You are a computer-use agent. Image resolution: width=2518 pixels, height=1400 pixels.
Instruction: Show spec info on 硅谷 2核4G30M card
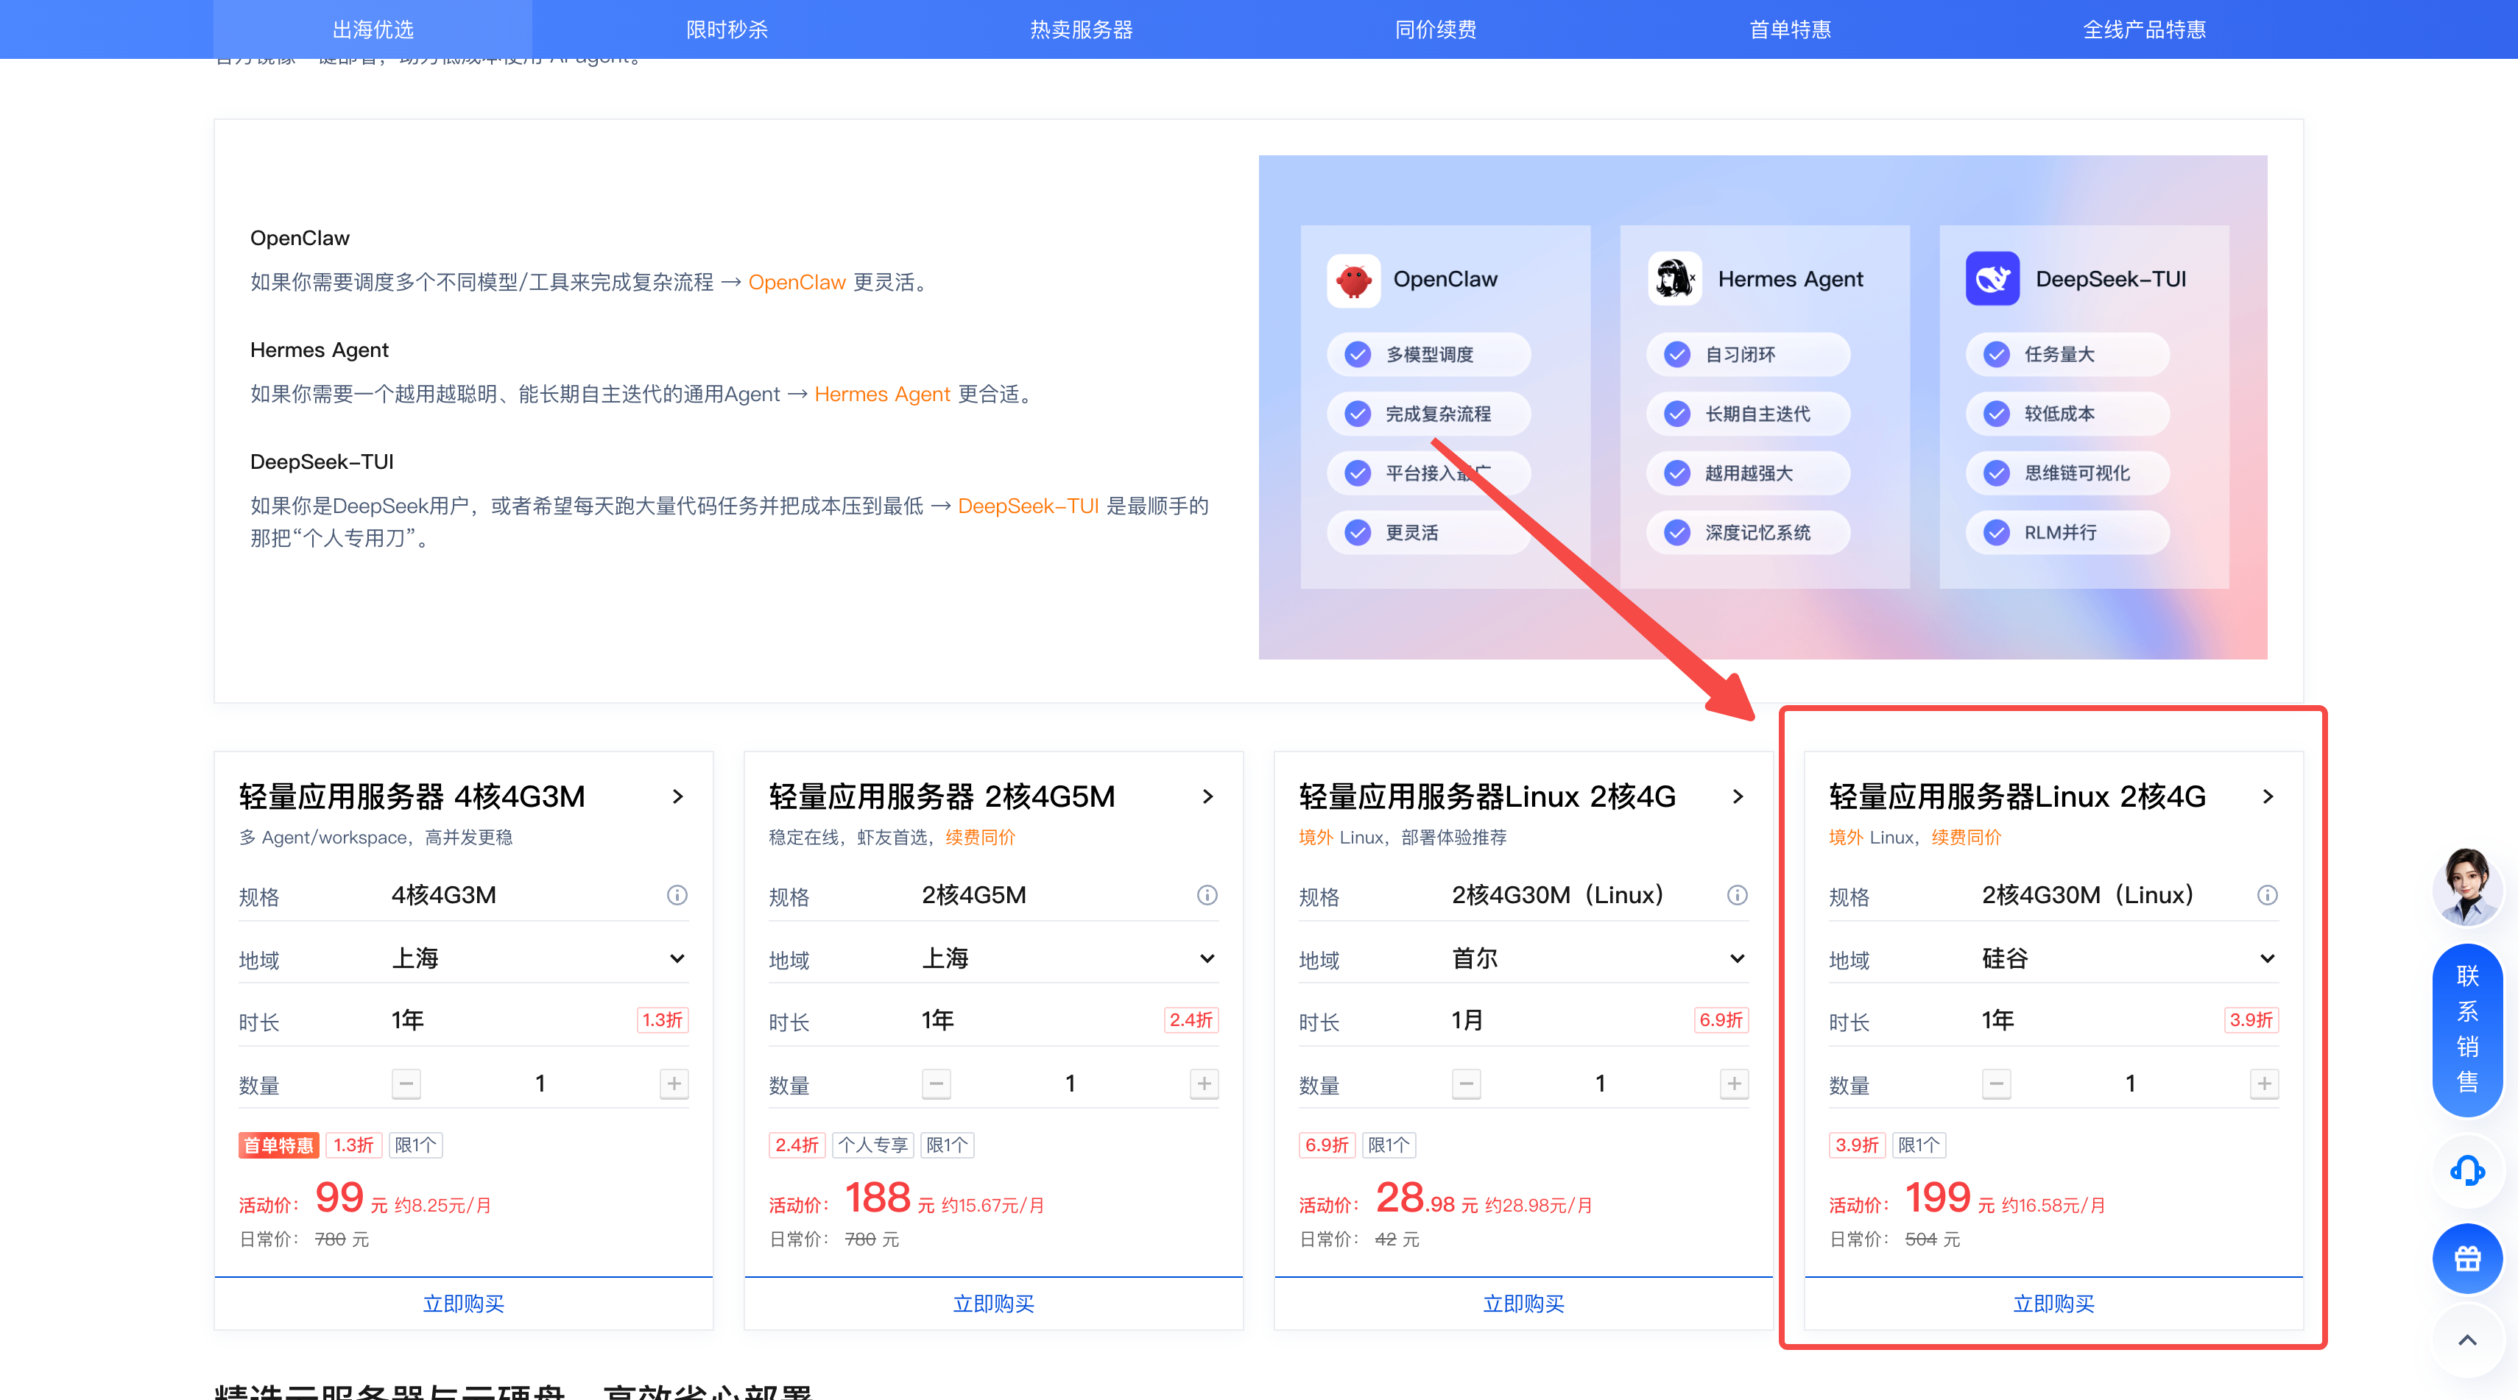pos(2268,895)
